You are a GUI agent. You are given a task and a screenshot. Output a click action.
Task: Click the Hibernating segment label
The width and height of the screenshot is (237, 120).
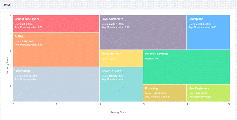(x=22, y=71)
